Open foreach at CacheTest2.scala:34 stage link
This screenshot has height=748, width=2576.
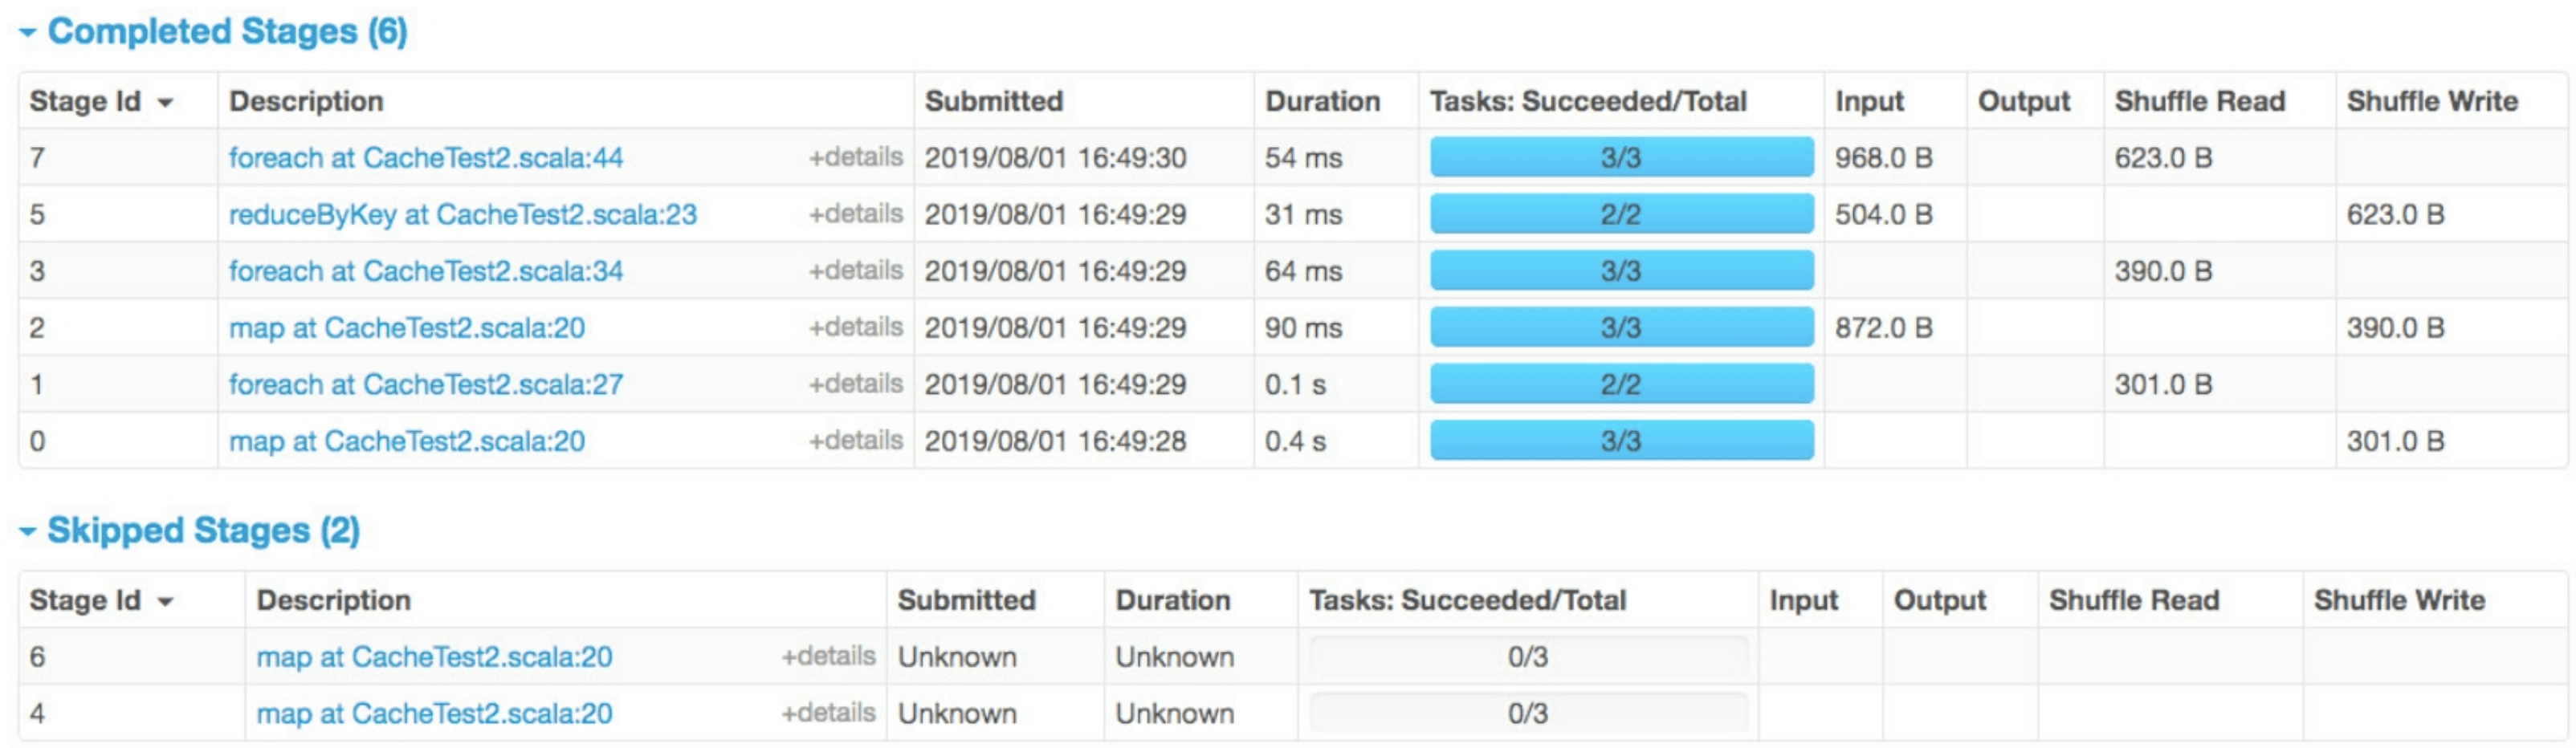tap(426, 271)
